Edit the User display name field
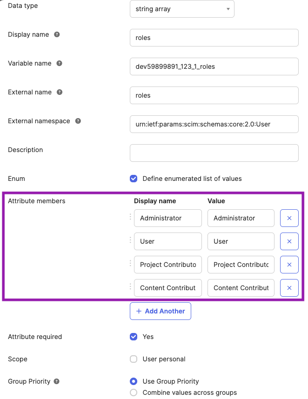308x399 pixels. pyautogui.click(x=168, y=241)
